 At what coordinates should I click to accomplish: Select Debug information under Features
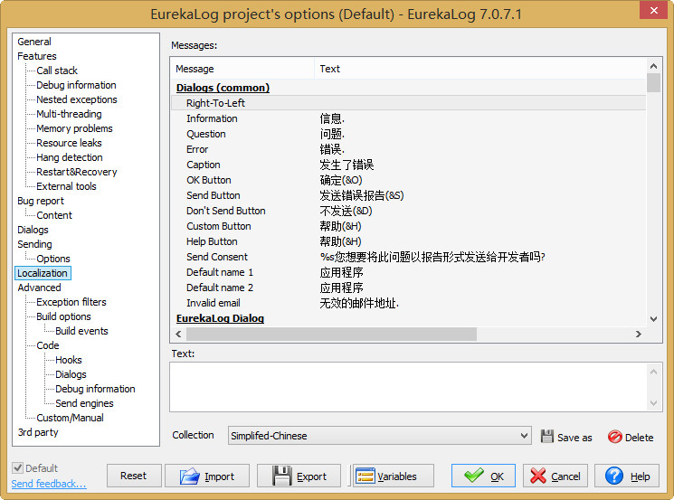coord(76,85)
